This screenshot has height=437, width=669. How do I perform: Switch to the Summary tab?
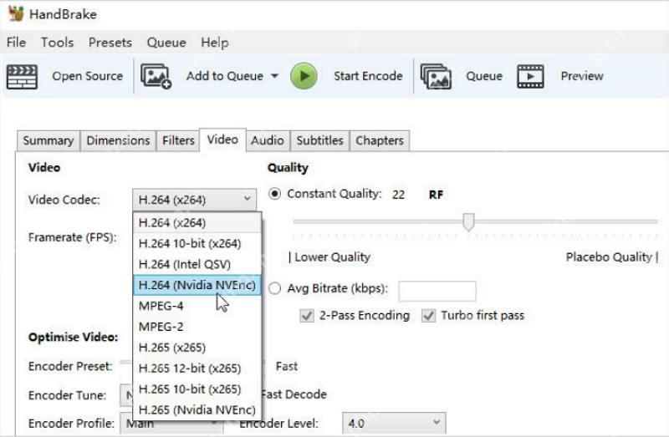click(49, 140)
